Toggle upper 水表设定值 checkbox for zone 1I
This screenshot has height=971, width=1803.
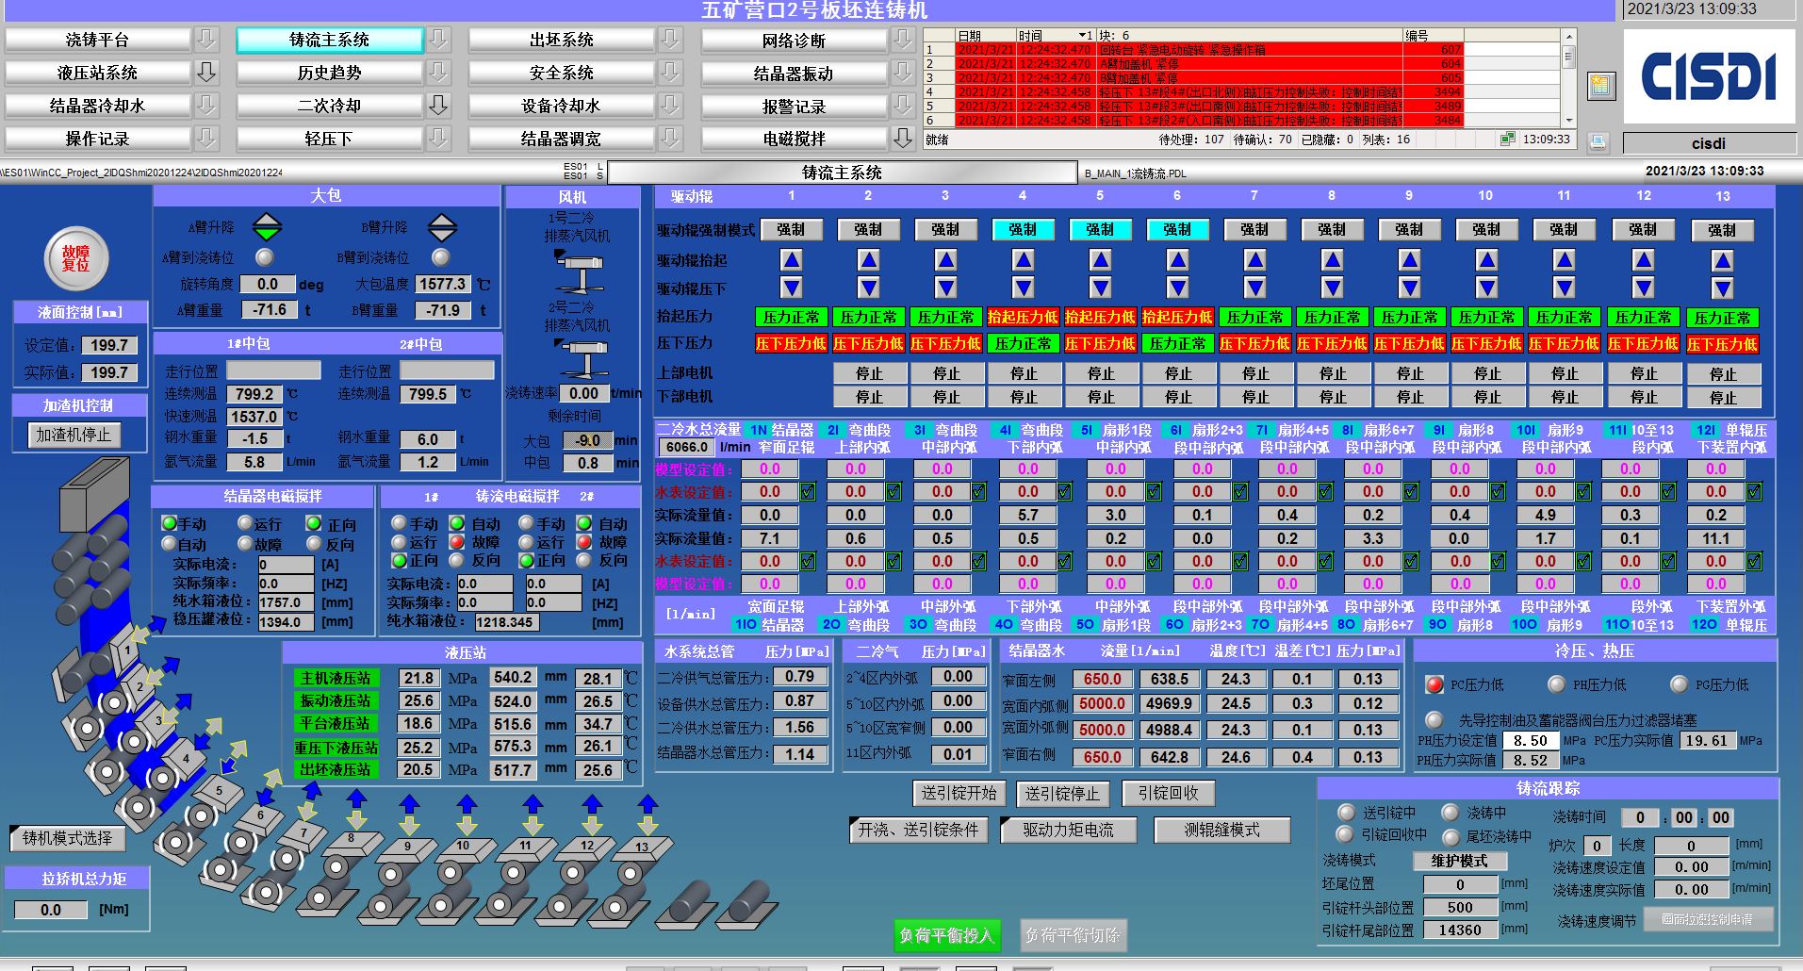(x=808, y=491)
